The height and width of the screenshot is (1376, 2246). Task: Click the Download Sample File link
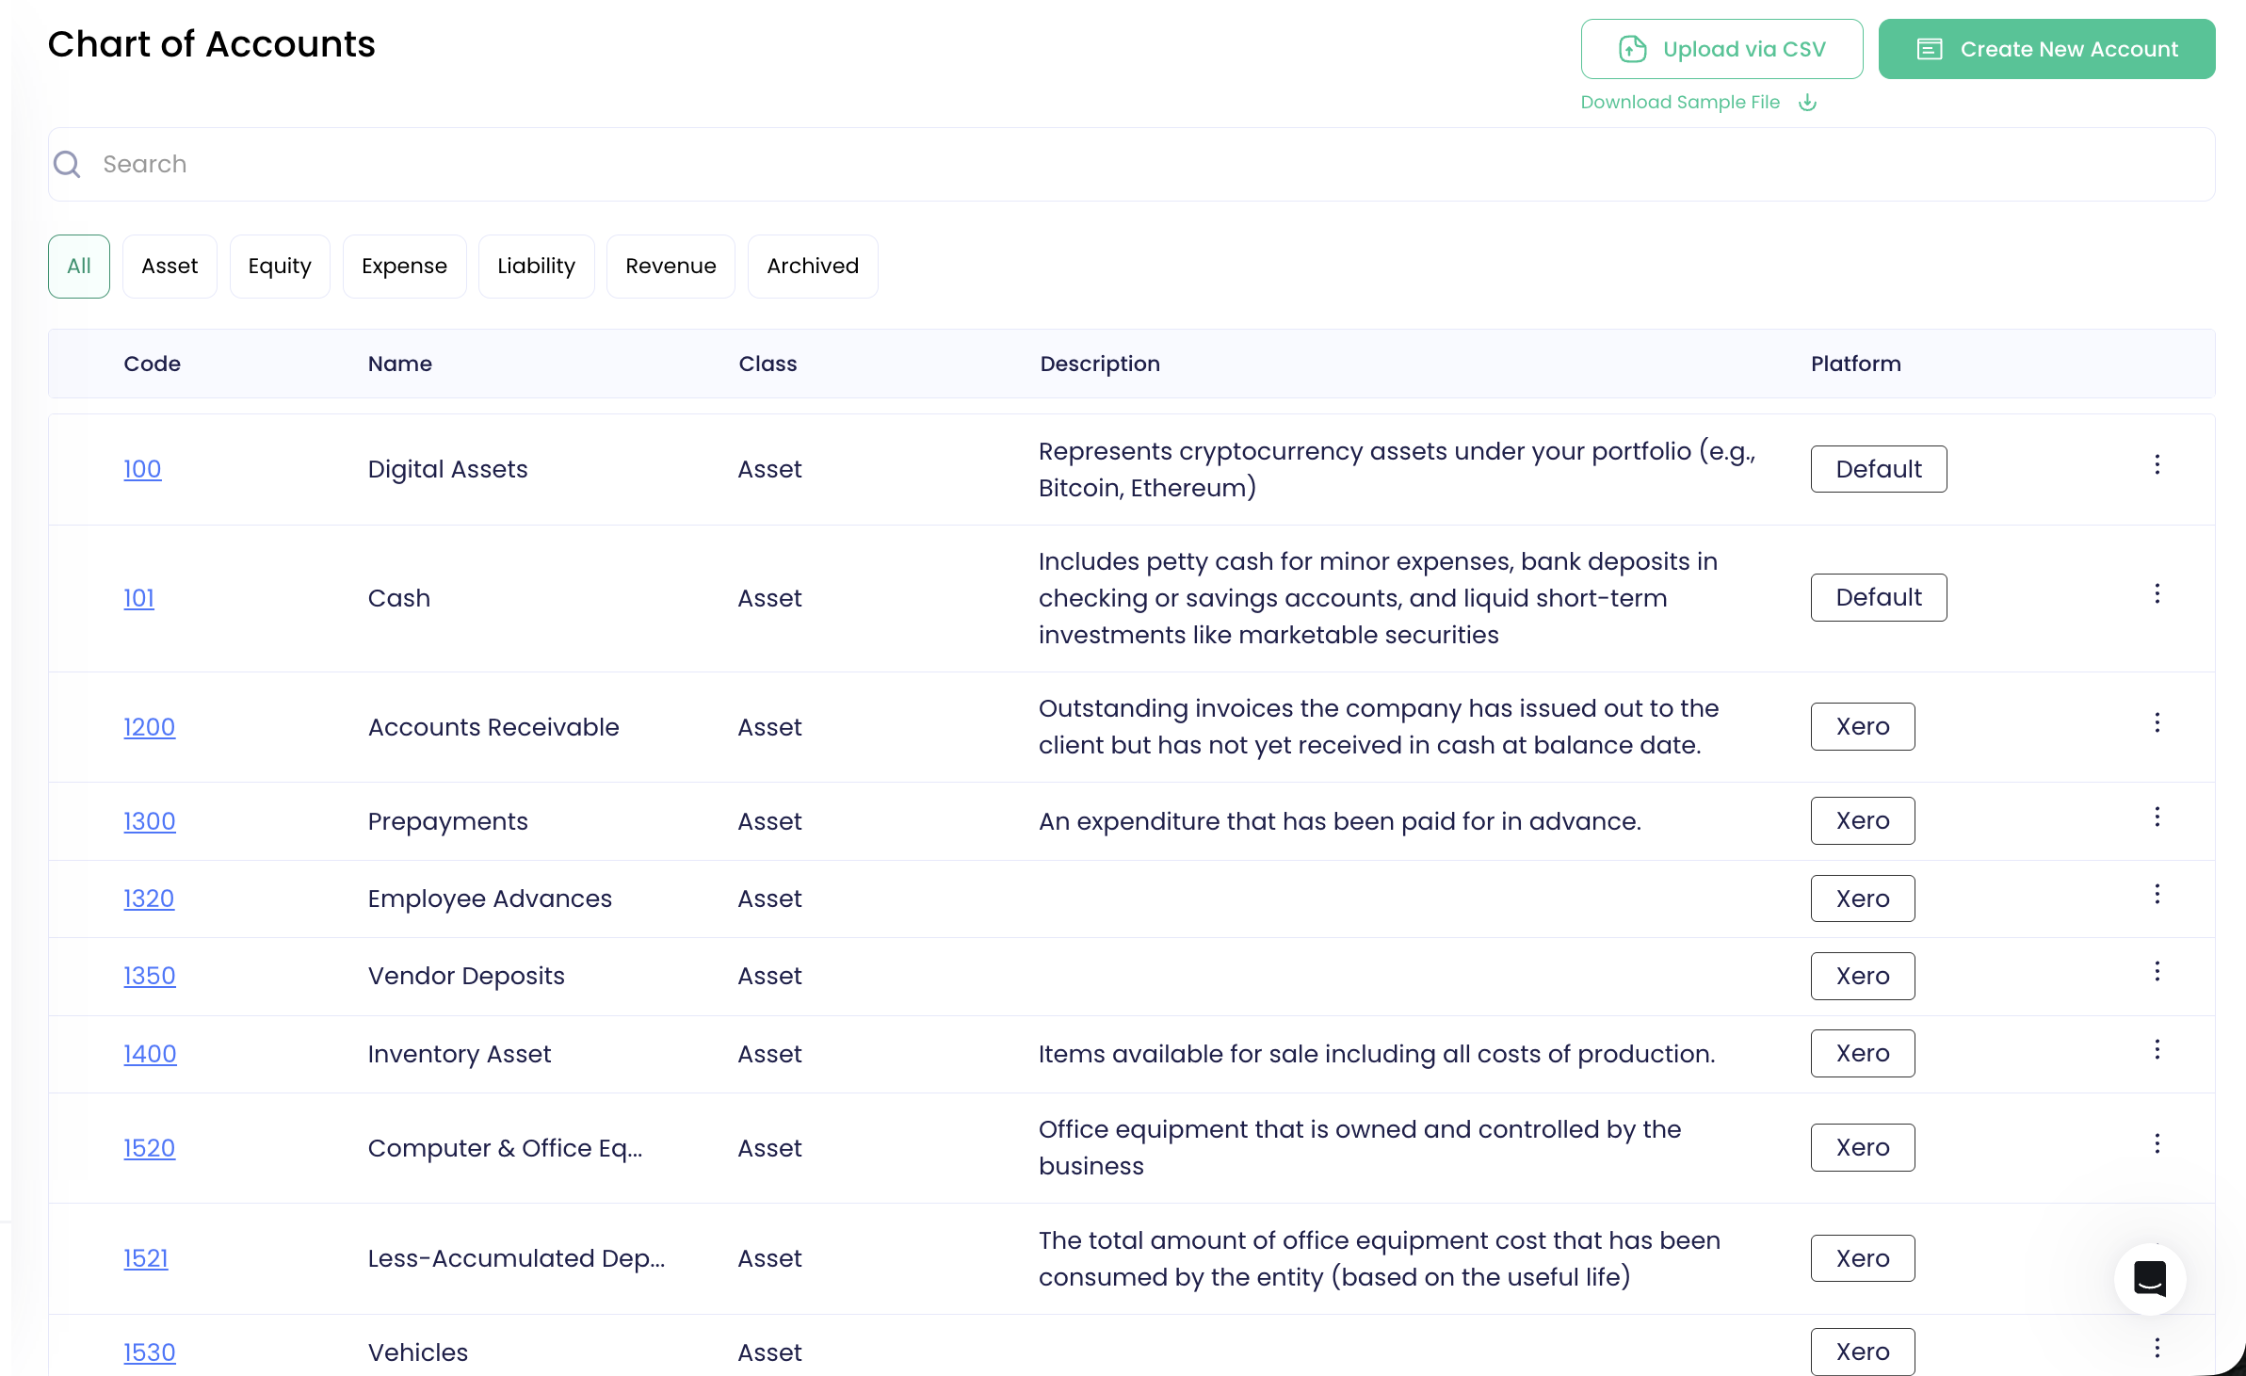[x=1680, y=102]
